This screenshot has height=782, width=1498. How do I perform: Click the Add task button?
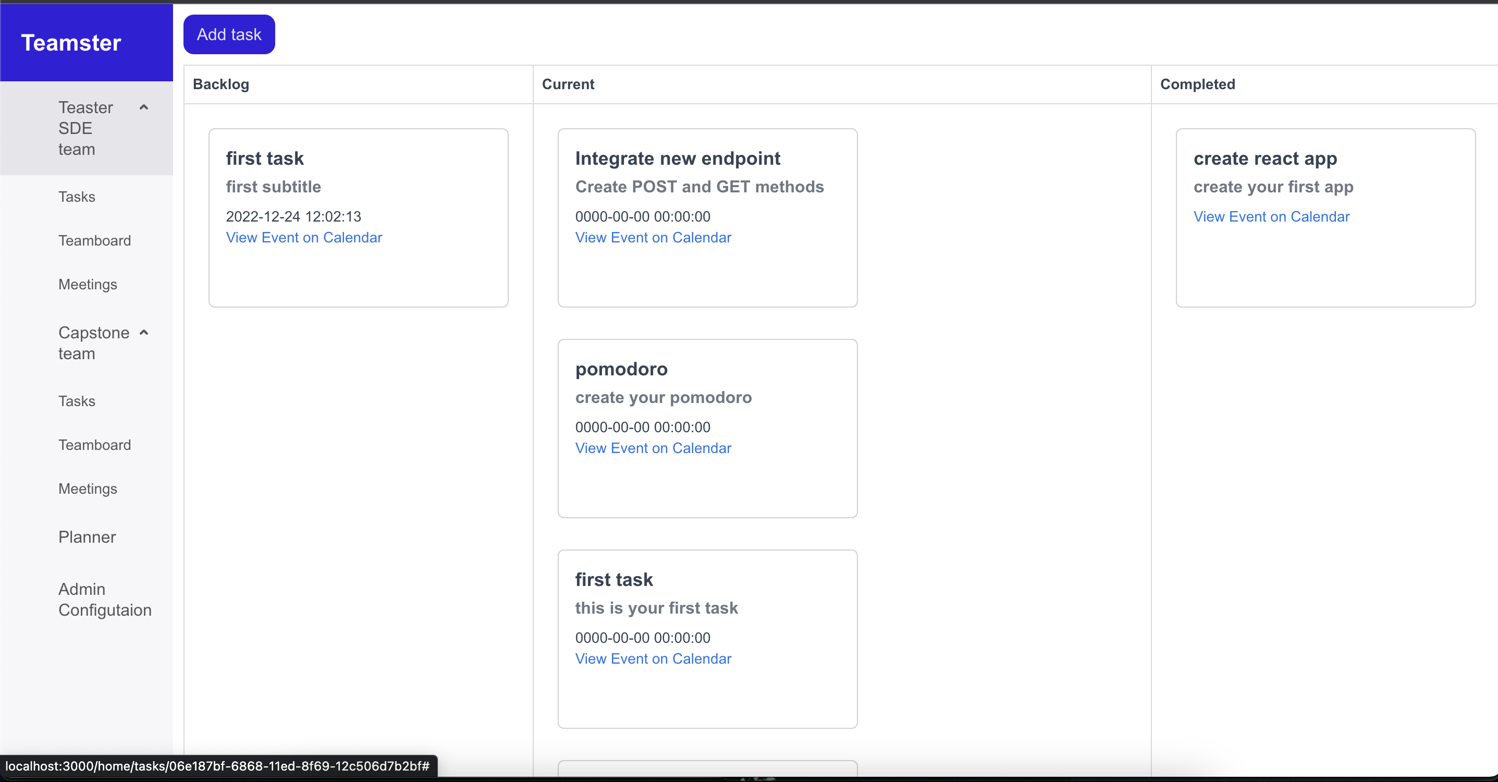pyautogui.click(x=229, y=34)
